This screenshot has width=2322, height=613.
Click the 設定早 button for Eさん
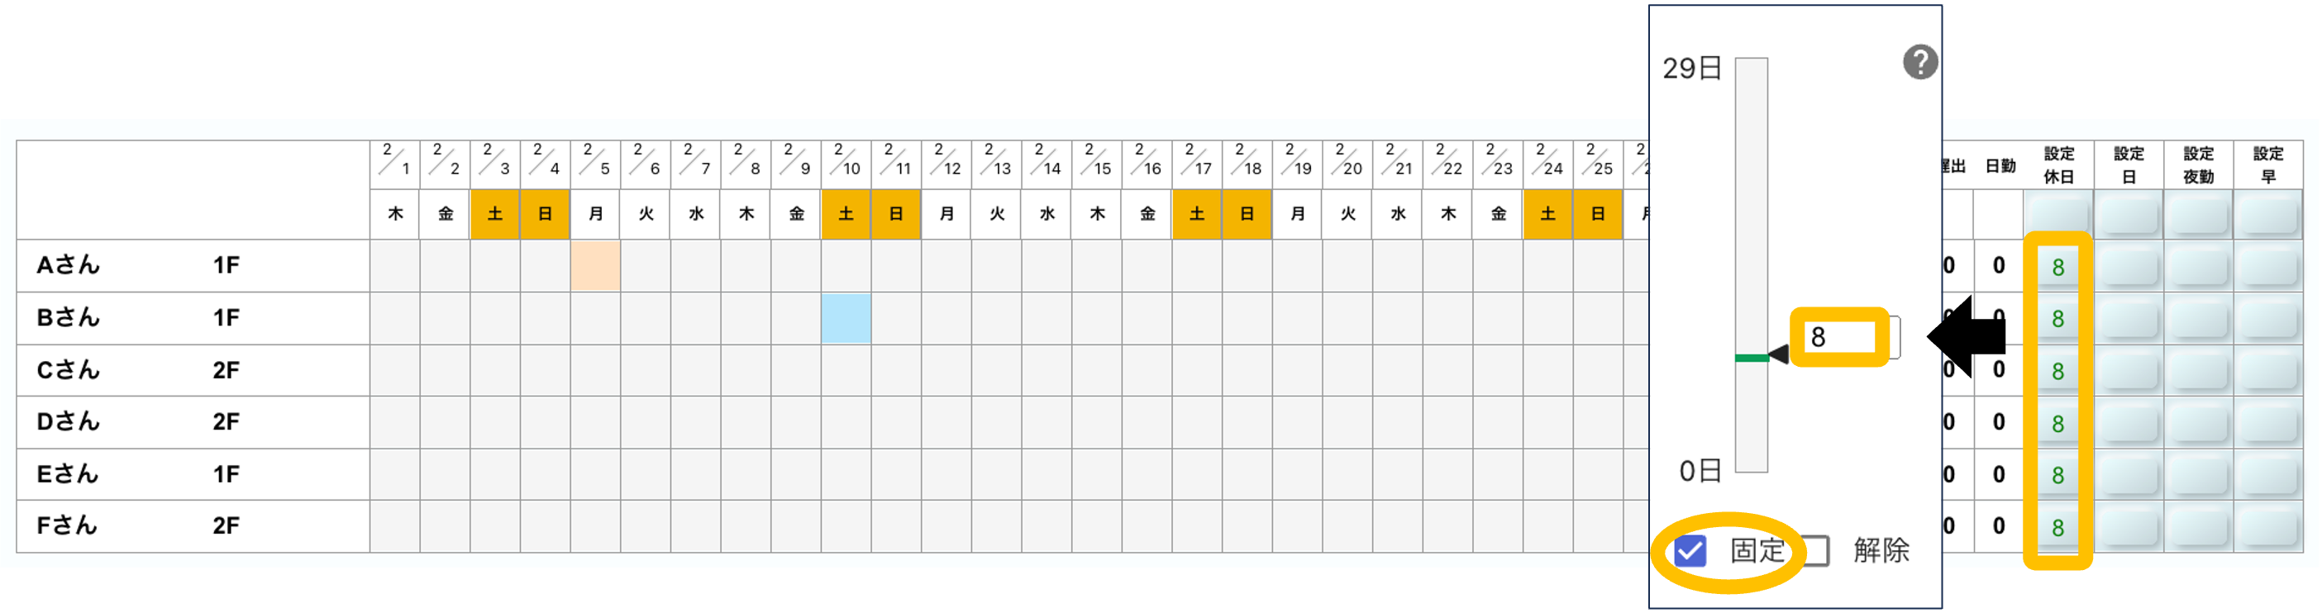(x=2268, y=474)
